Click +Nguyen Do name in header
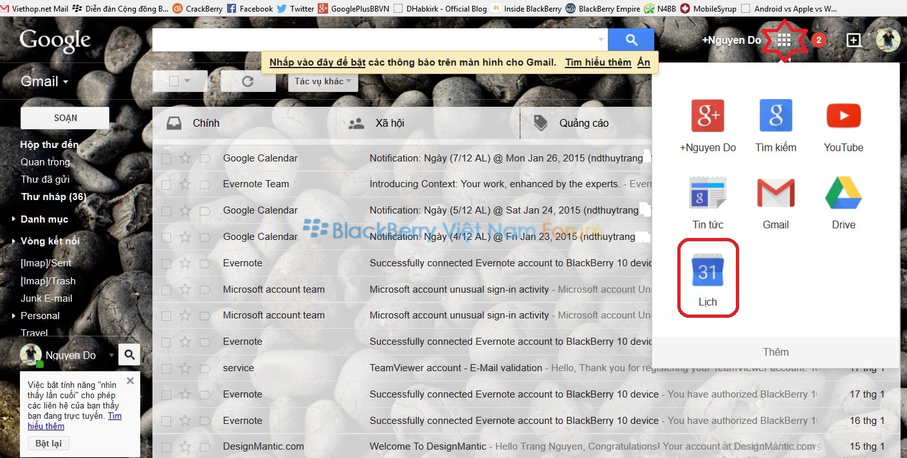 tap(731, 40)
